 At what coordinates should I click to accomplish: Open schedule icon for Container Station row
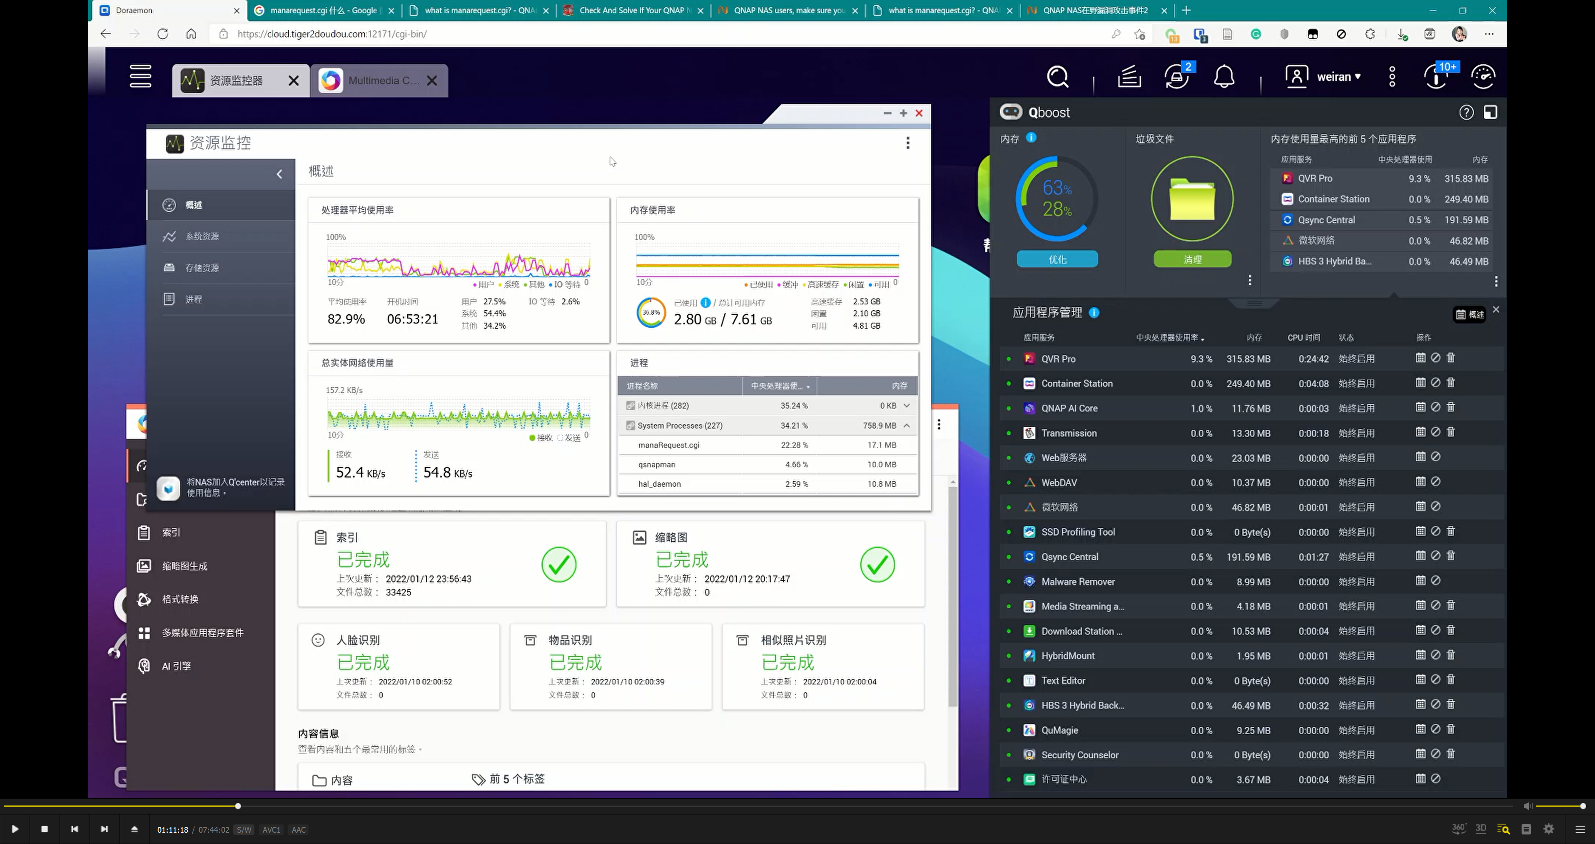(1421, 383)
